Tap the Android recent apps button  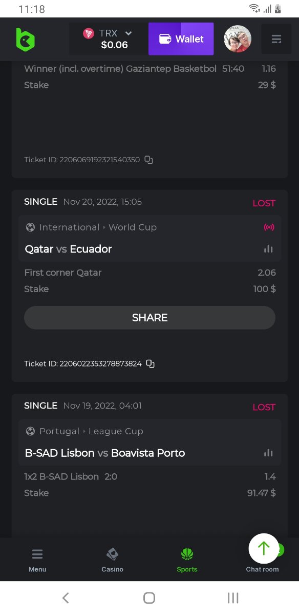point(233,598)
